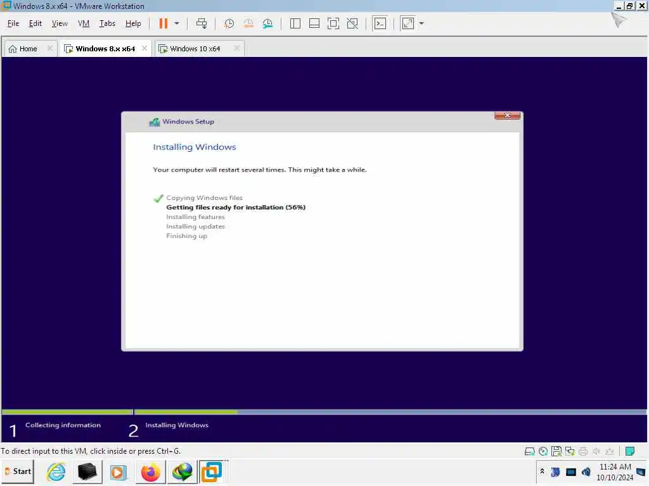
Task: Open the Edit menu
Action: click(35, 23)
